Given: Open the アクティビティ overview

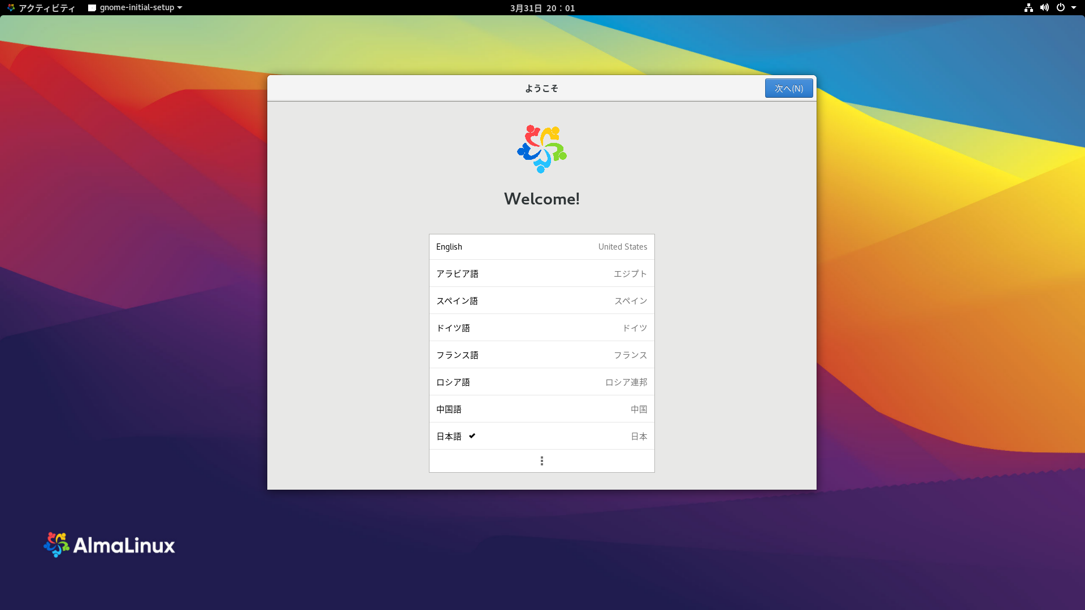Looking at the screenshot, I should coord(46,8).
